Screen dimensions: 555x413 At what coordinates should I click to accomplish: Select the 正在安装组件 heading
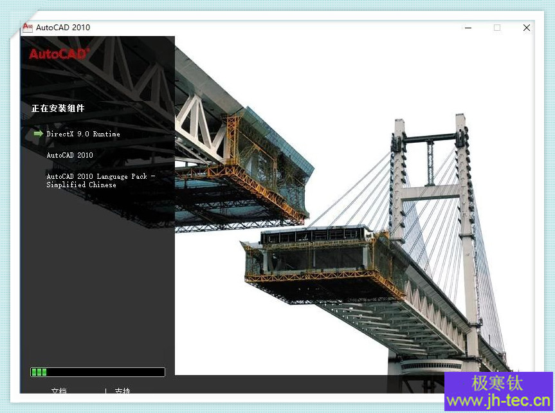(58, 108)
